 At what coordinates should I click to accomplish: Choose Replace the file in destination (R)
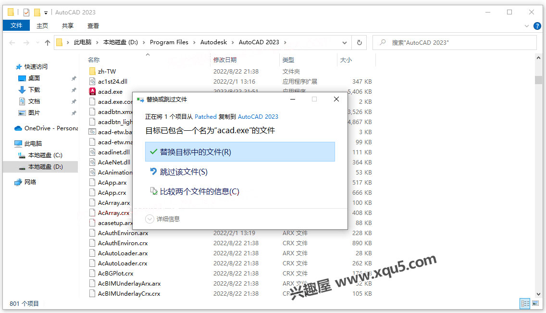240,152
